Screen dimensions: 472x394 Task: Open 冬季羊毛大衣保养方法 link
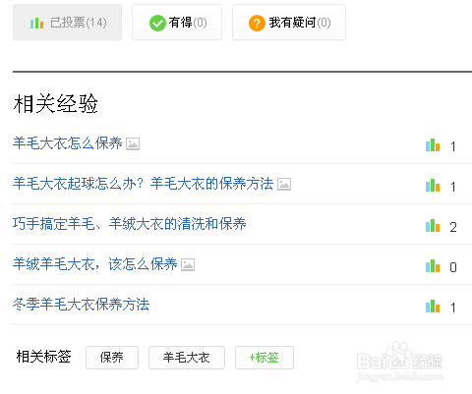(x=81, y=305)
